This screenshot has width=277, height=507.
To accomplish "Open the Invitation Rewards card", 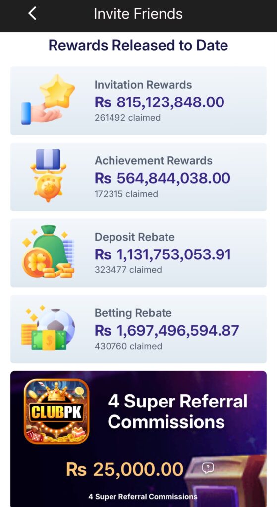I will [x=139, y=101].
